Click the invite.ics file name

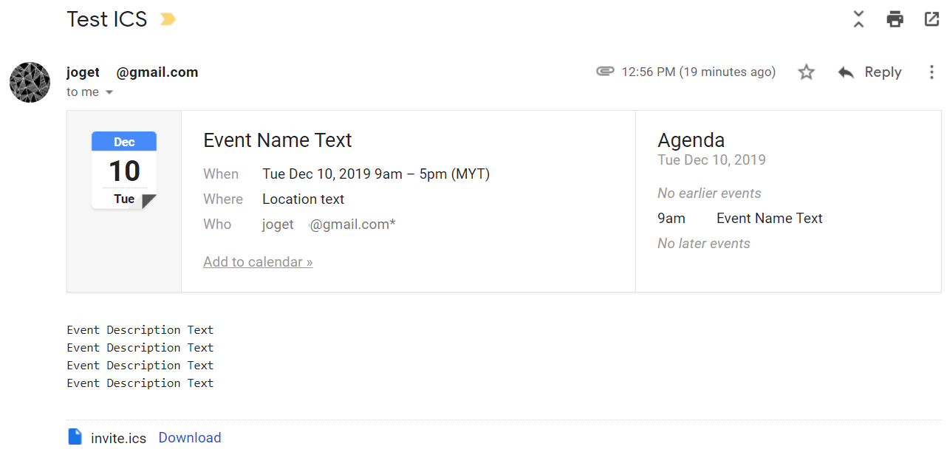(x=119, y=438)
